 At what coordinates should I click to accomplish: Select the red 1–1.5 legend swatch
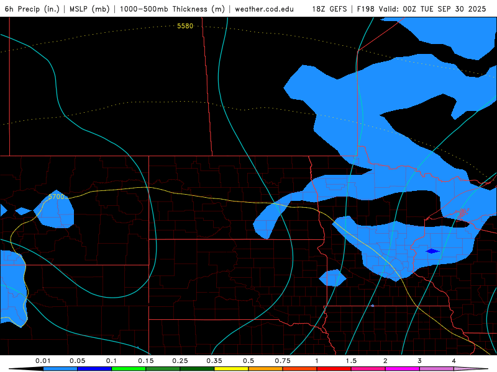pos(334,369)
